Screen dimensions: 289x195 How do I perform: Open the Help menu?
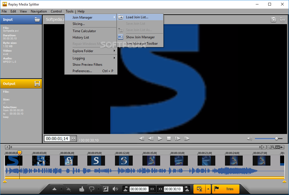81,11
